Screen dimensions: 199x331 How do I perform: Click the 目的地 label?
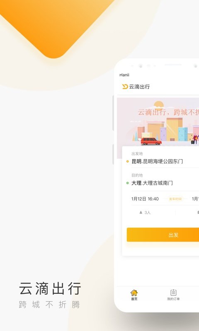pos(137,175)
